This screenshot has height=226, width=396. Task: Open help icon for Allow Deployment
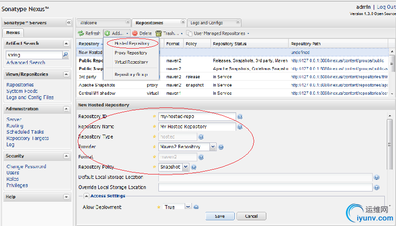[x=196, y=207]
